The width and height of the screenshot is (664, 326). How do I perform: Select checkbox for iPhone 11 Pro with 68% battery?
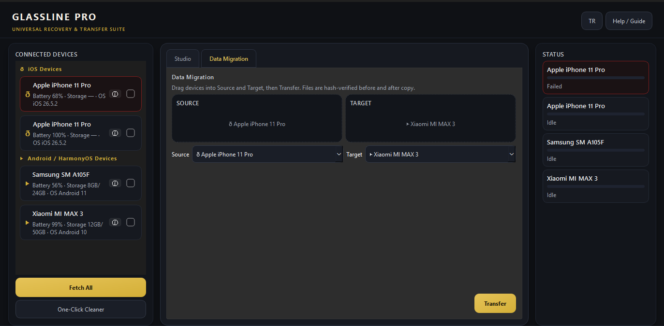coord(131,94)
